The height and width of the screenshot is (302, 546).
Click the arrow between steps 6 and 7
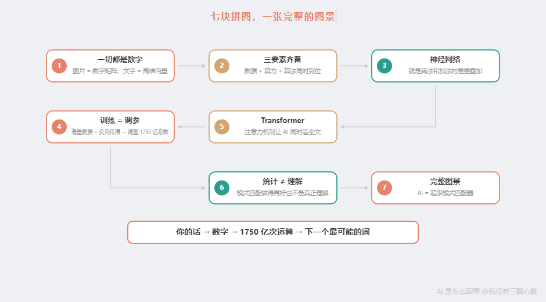(354, 188)
